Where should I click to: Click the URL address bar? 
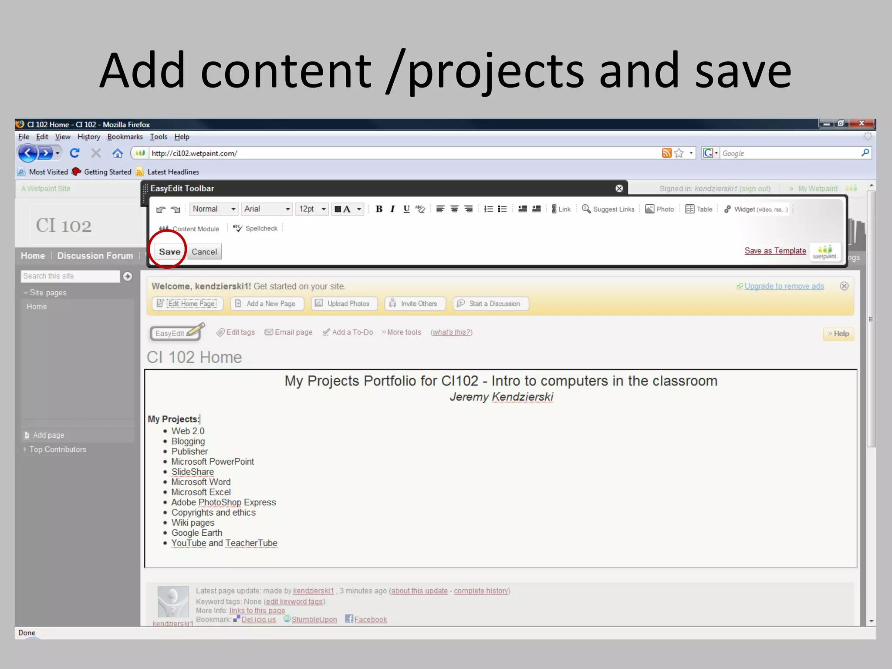click(405, 153)
